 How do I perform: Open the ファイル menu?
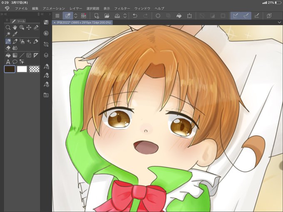[x=21, y=8]
